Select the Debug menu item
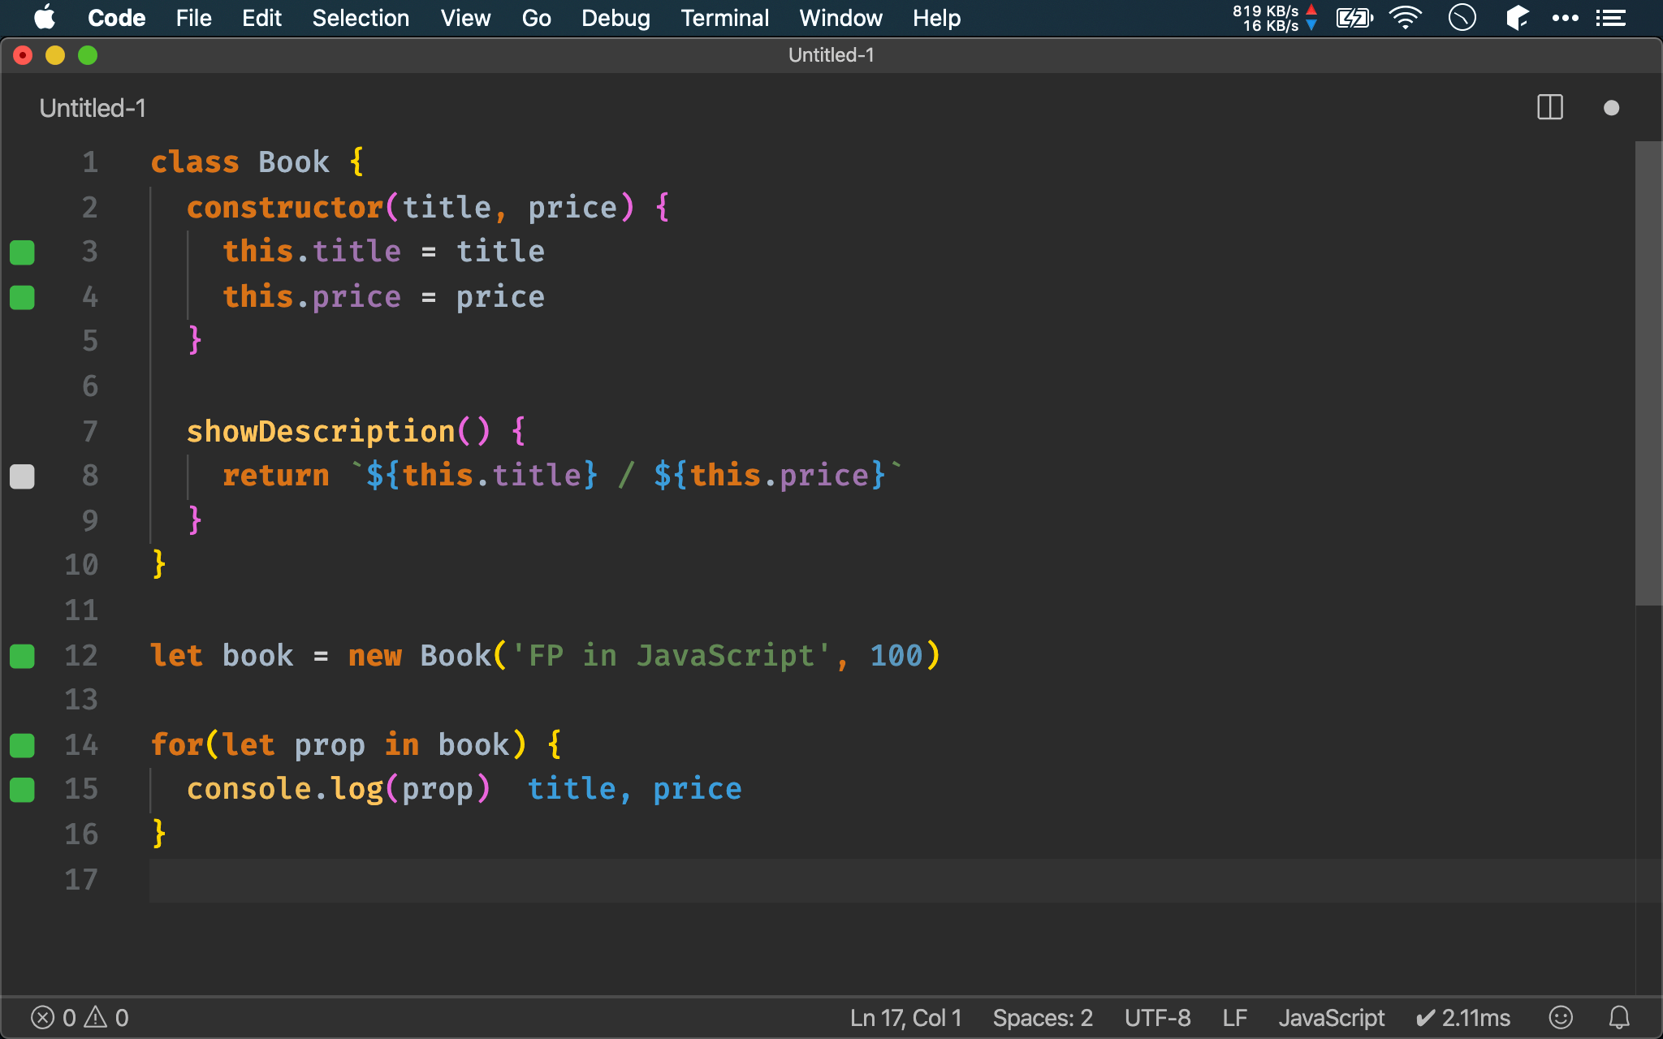The image size is (1663, 1039). [x=614, y=18]
